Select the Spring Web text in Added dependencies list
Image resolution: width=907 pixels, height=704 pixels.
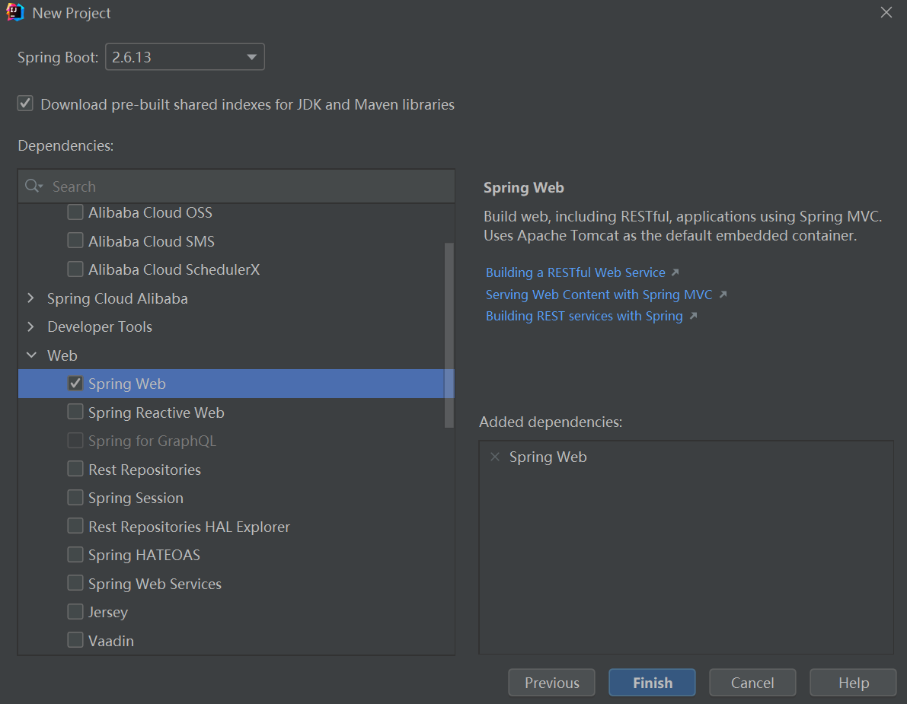548,457
